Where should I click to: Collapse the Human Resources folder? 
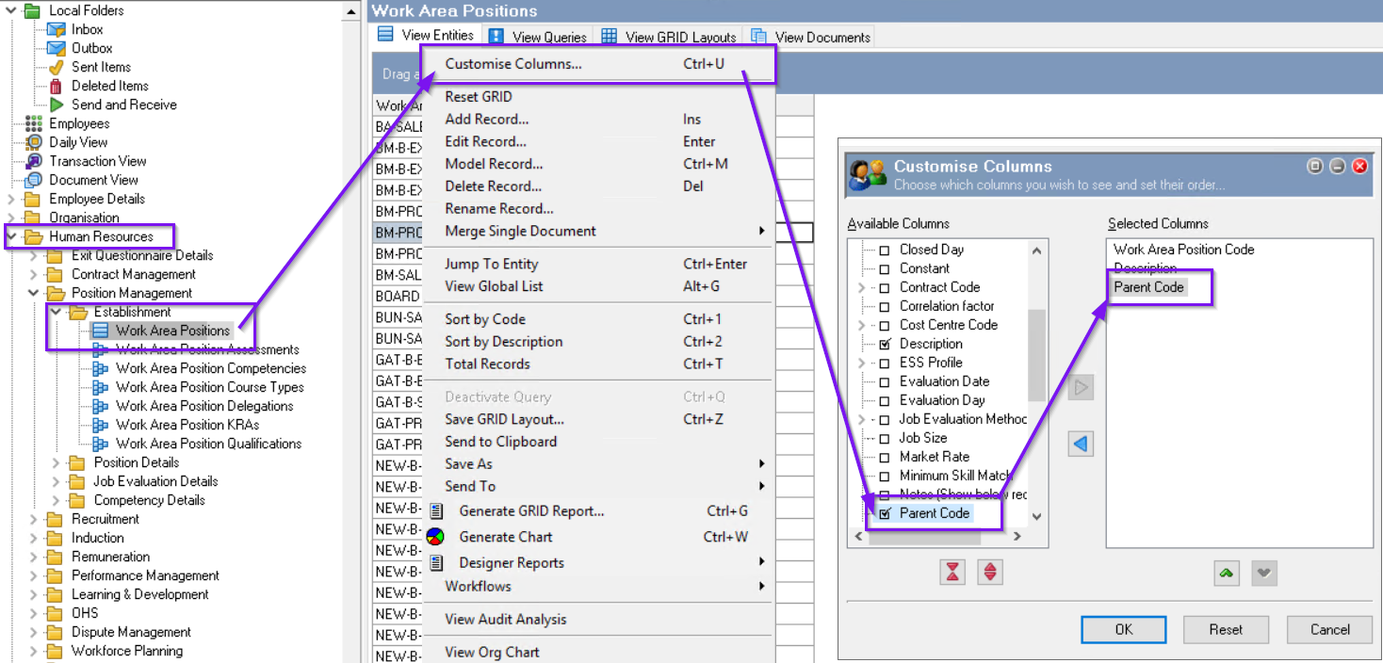click(x=12, y=236)
